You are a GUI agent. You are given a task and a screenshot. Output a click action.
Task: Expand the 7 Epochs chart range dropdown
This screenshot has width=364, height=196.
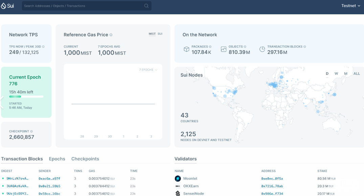pyautogui.click(x=149, y=70)
